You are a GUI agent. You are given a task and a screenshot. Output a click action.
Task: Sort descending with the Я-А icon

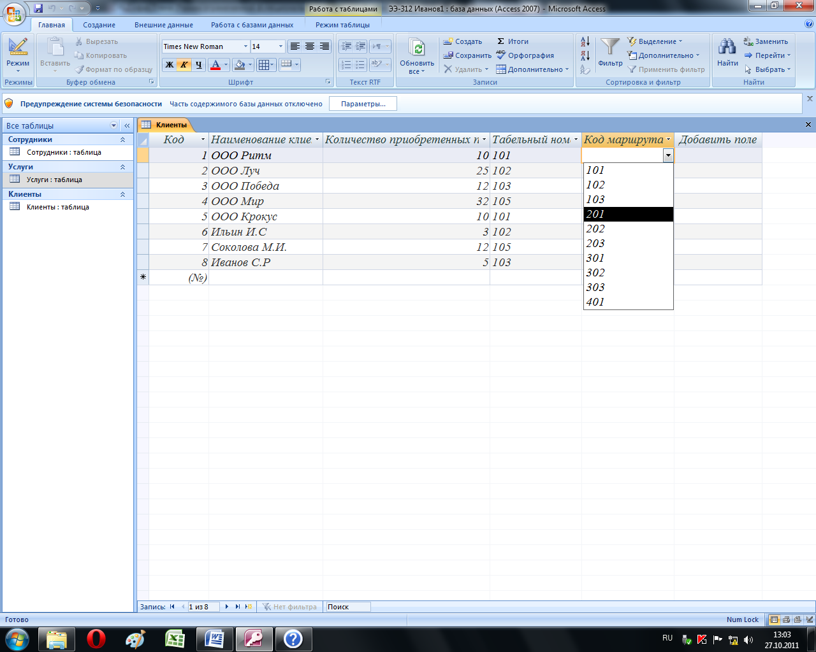click(x=585, y=55)
